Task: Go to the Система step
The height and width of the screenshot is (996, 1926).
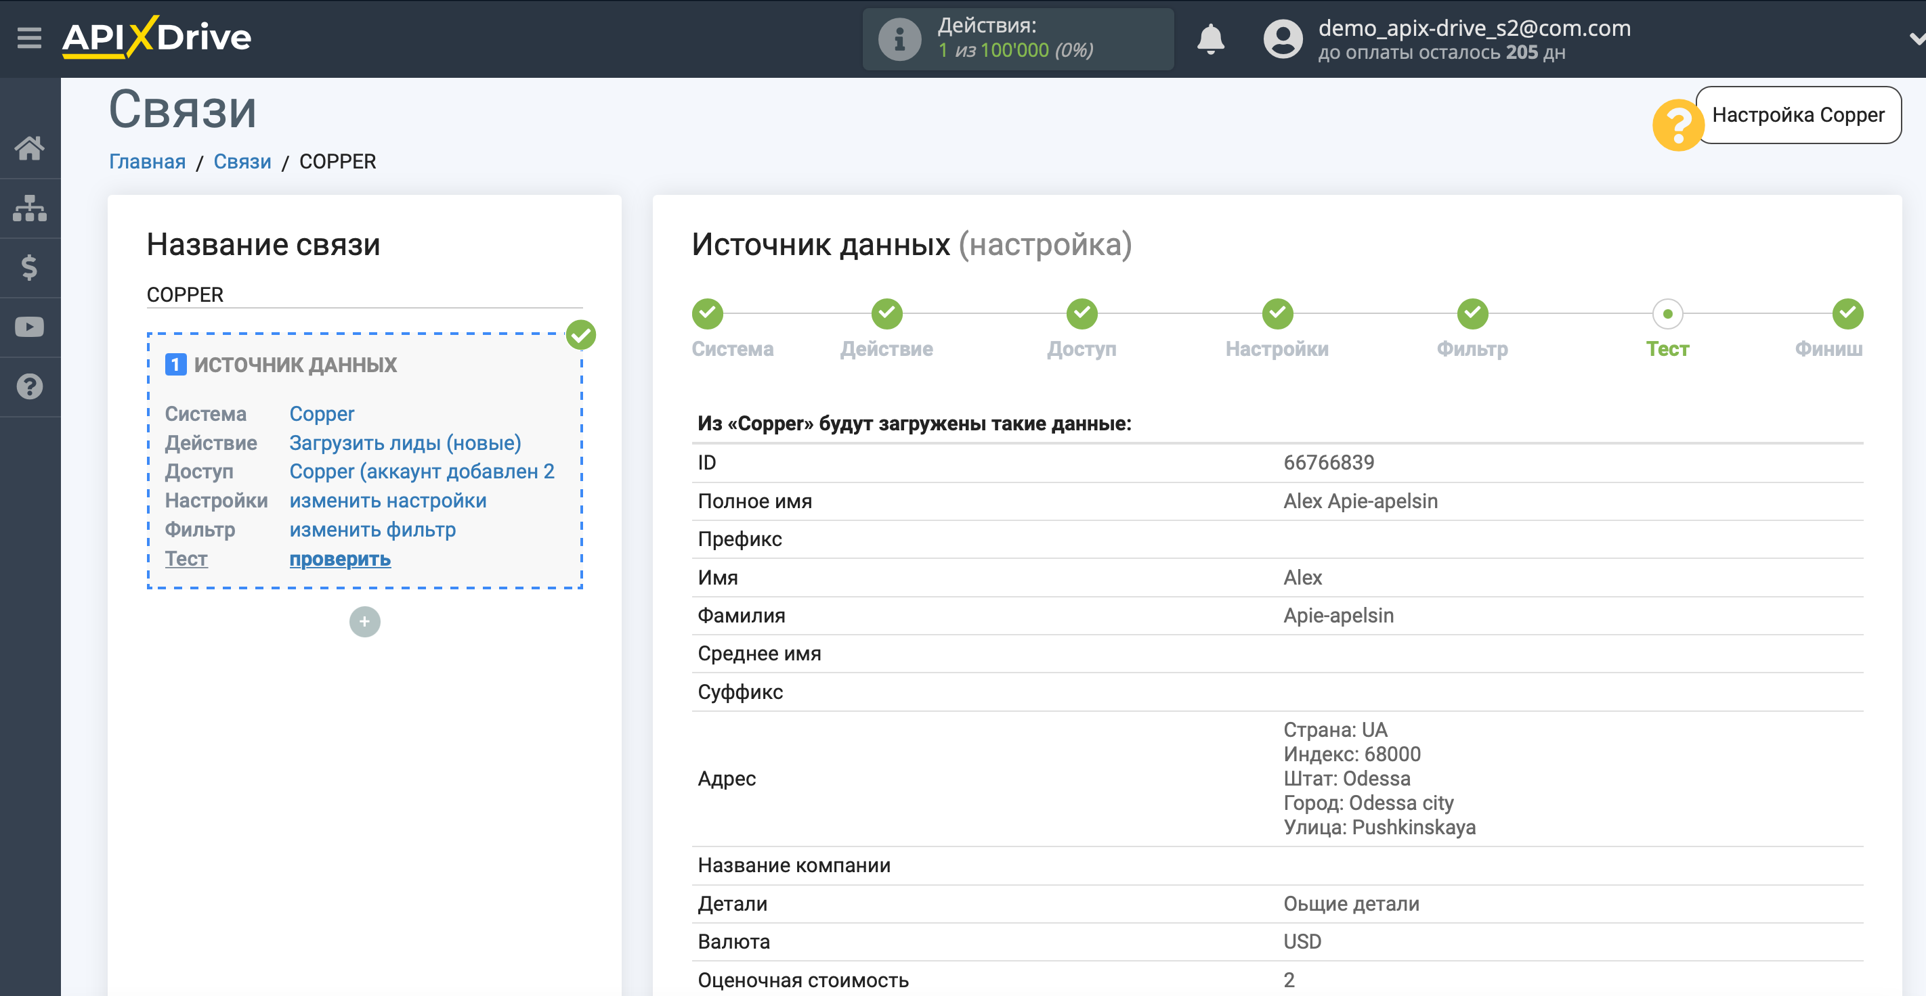Action: pos(707,314)
